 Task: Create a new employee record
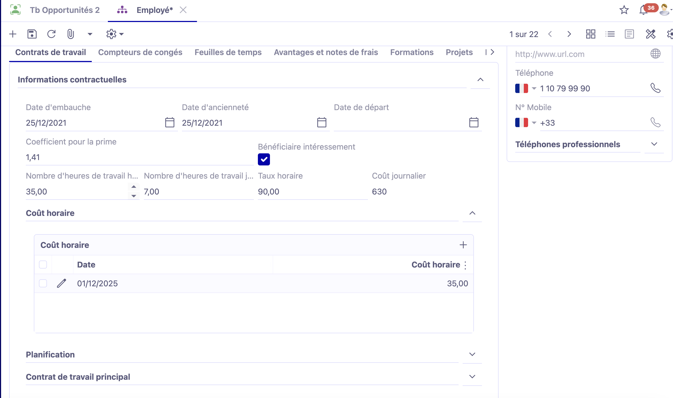13,34
